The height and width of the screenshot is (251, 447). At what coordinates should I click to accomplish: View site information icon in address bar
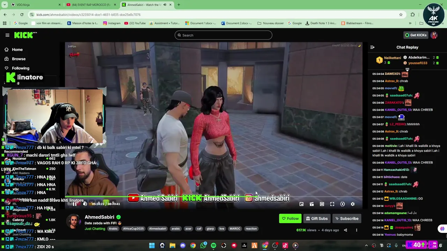tap(32, 15)
